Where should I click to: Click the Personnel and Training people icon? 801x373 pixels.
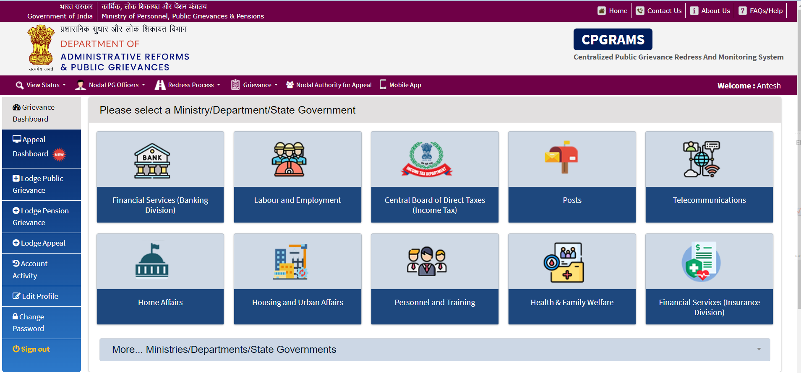click(427, 261)
